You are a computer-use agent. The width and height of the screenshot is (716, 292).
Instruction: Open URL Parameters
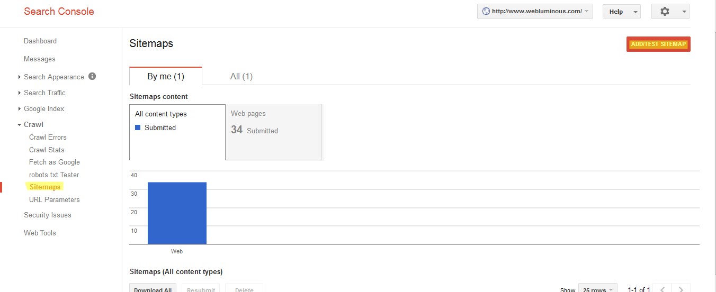[x=55, y=199]
